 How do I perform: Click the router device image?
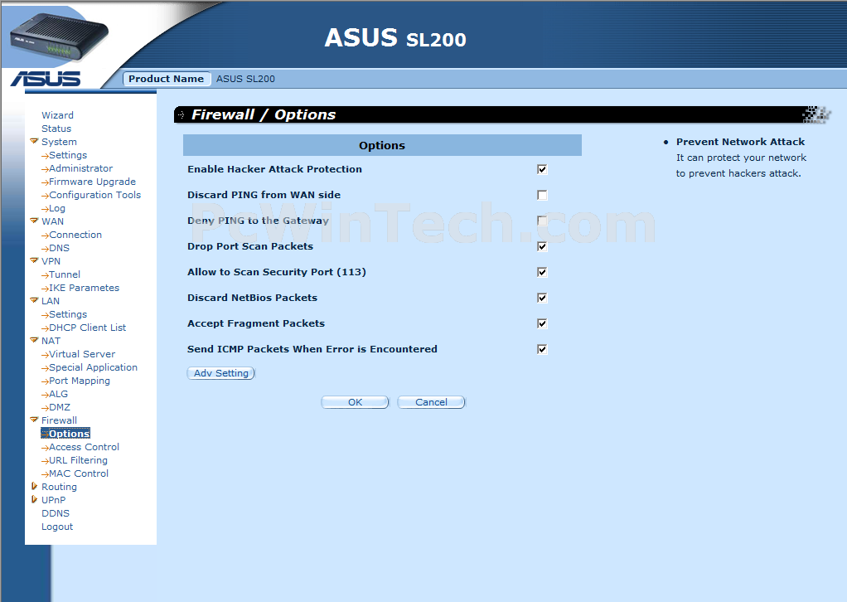(59, 36)
